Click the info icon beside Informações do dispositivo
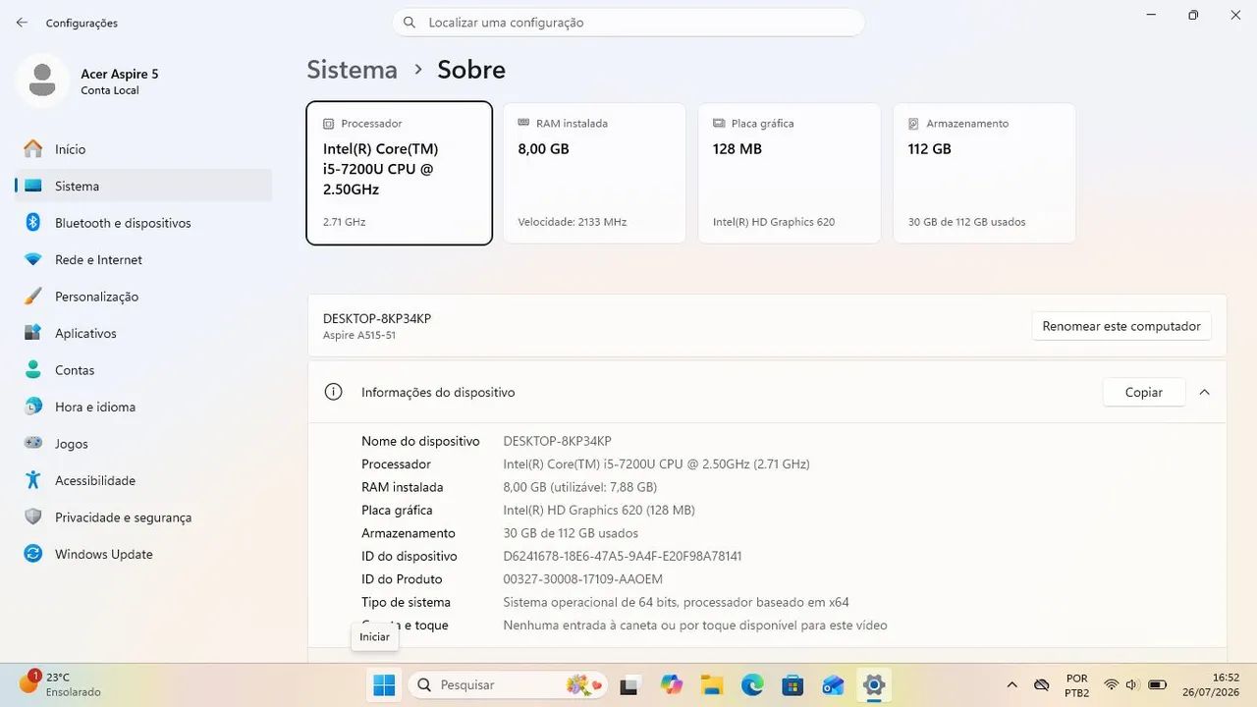 tap(334, 392)
